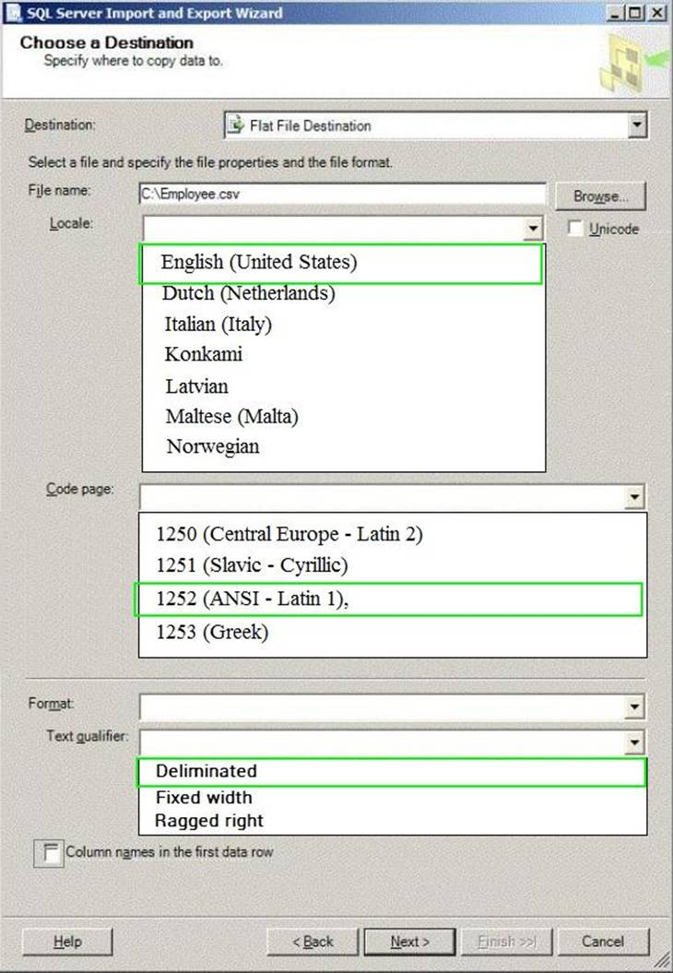This screenshot has width=673, height=973.
Task: Open the Destination dropdown arrow
Action: coord(636,125)
